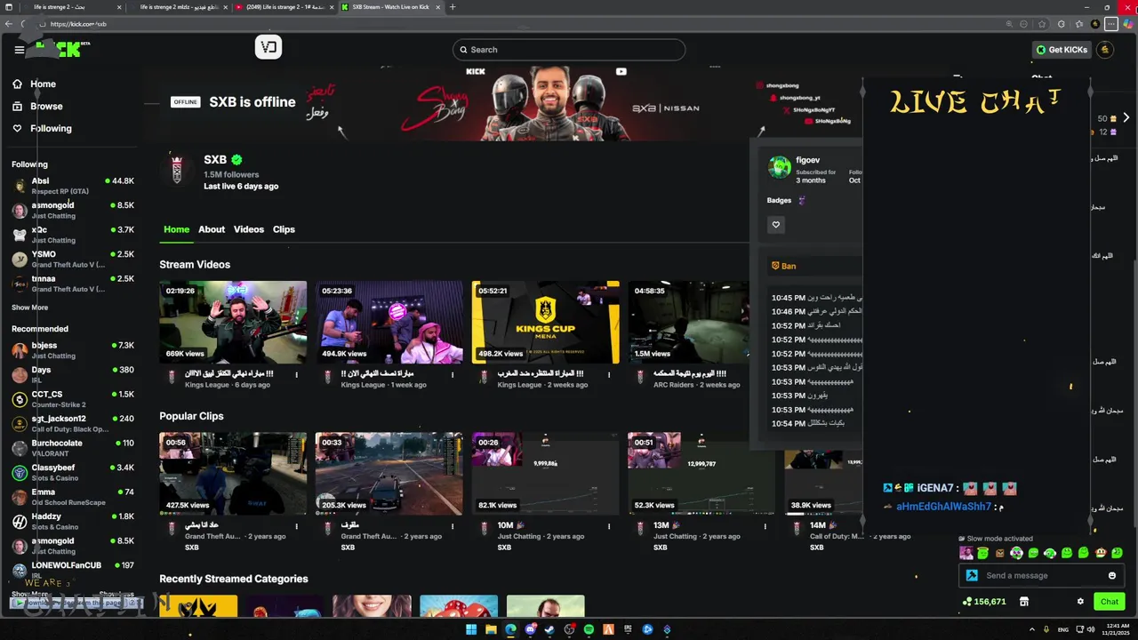Open xQc channel in the sidebar
Viewport: 1138px width, 640px height.
[x=73, y=234]
